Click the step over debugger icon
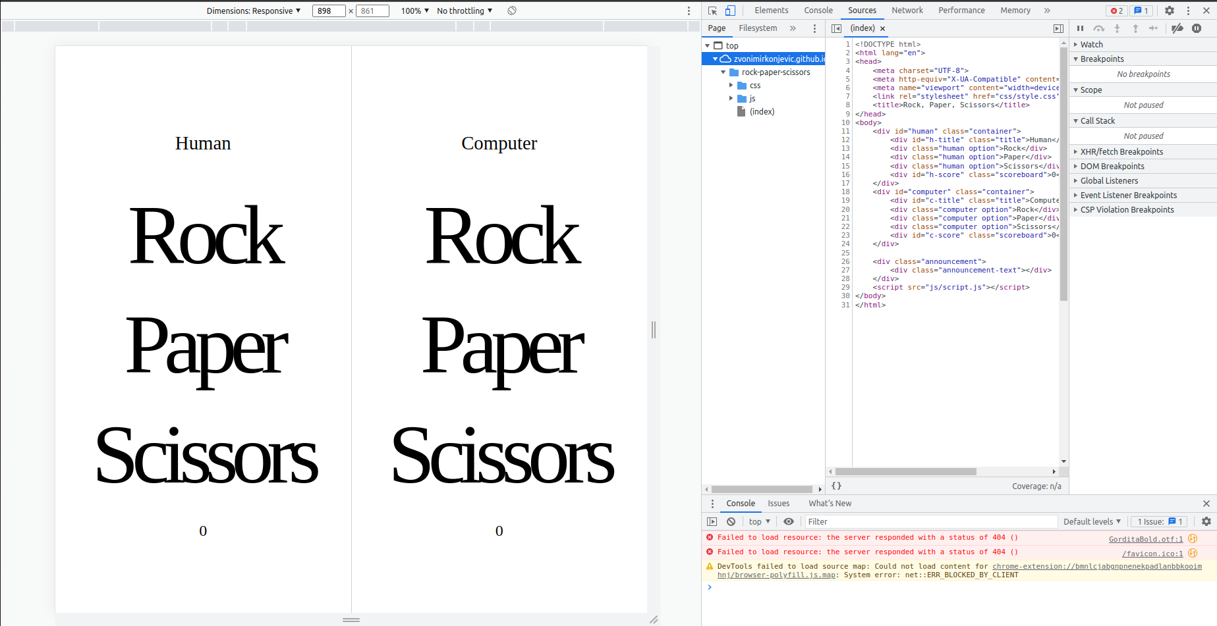Image resolution: width=1217 pixels, height=626 pixels. (1098, 28)
